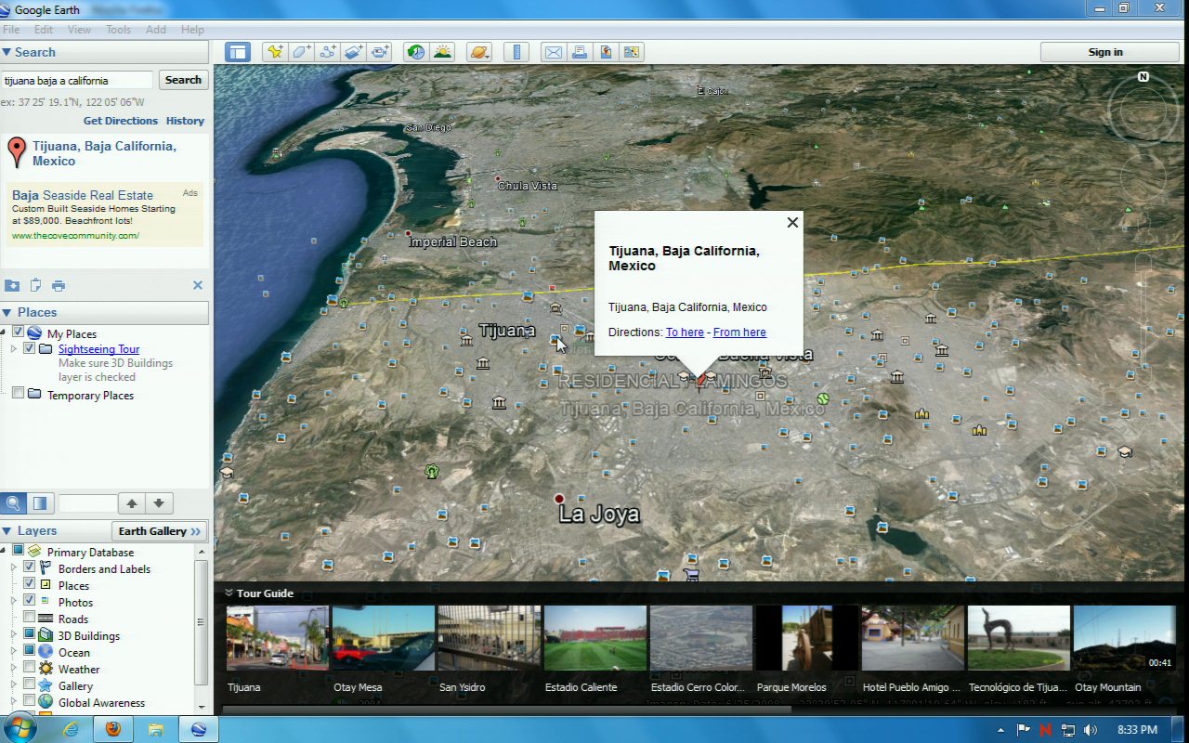1189x743 pixels.
Task: Open the Estadio Caliente tour thumbnail
Action: click(x=594, y=638)
